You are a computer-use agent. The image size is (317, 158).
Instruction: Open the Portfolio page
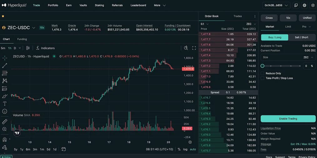click(53, 5)
